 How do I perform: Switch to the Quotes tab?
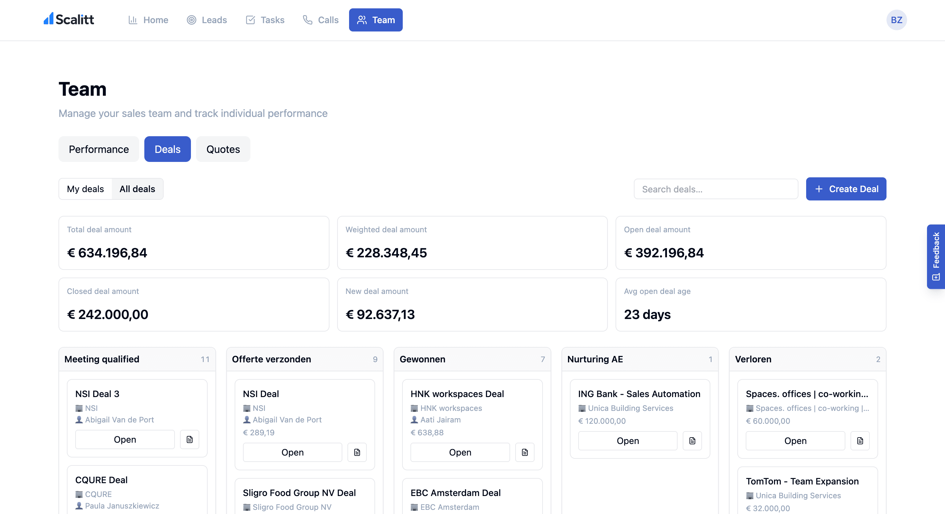coord(223,149)
